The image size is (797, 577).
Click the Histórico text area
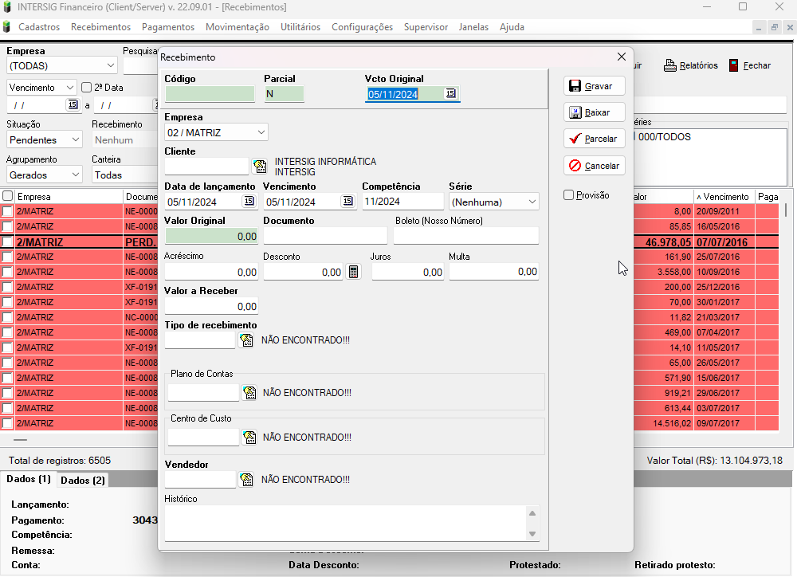coord(346,523)
